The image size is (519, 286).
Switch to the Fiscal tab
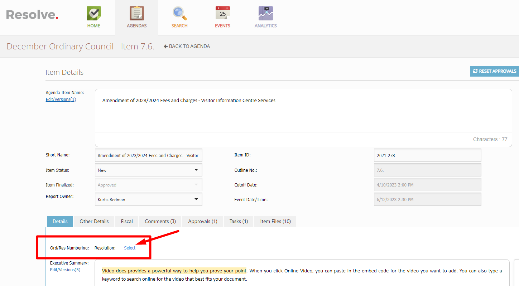127,221
